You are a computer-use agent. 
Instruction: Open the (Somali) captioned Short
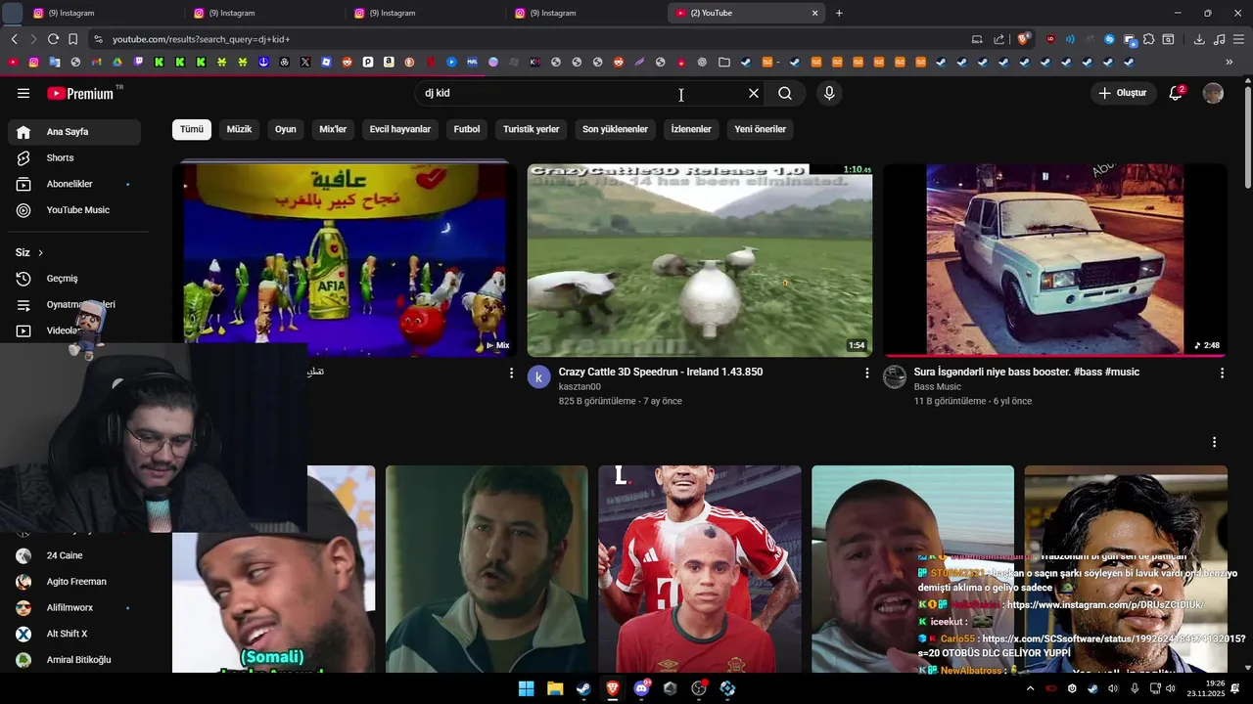[273, 569]
